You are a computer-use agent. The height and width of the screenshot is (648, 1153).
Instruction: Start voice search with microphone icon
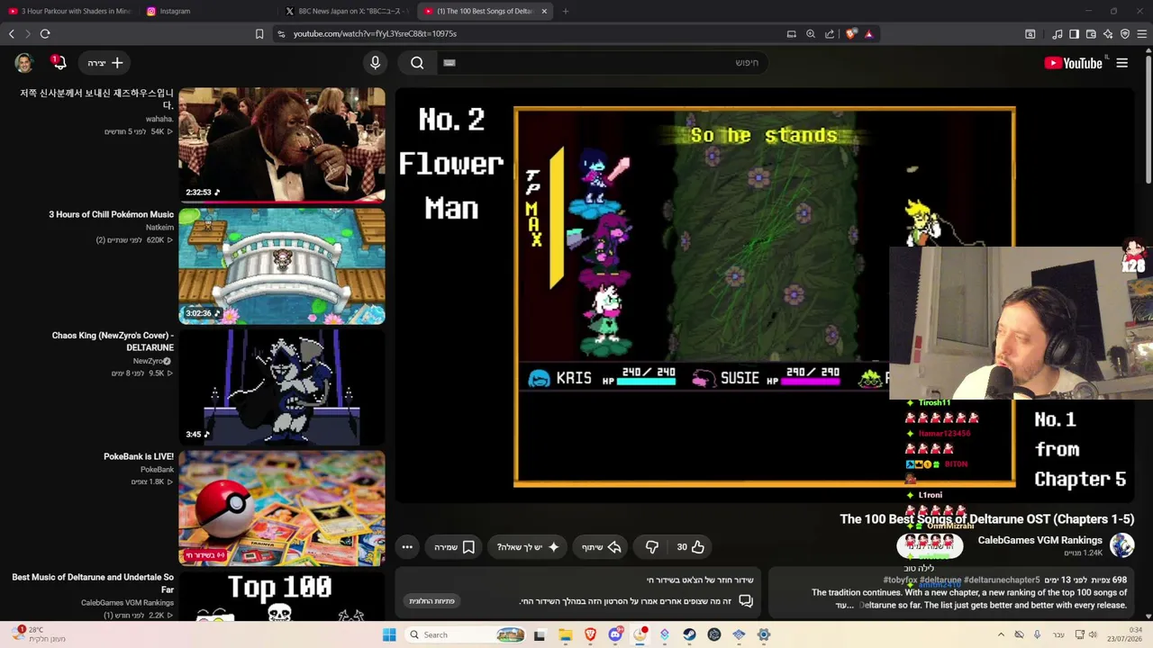pyautogui.click(x=376, y=63)
